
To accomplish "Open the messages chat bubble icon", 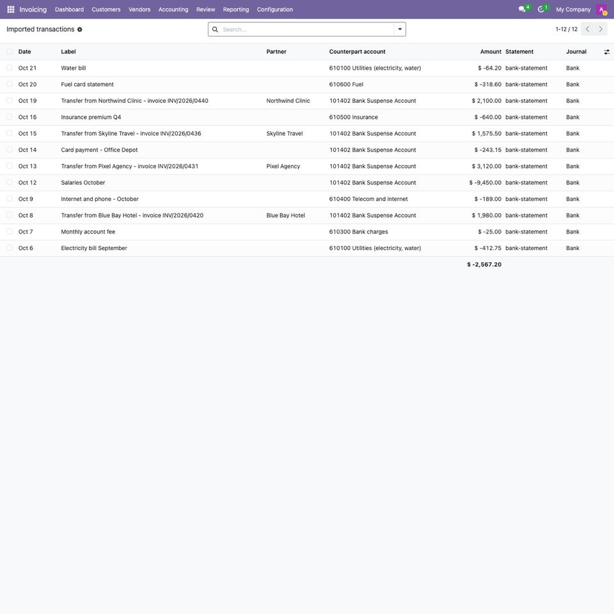I will 522,9.
